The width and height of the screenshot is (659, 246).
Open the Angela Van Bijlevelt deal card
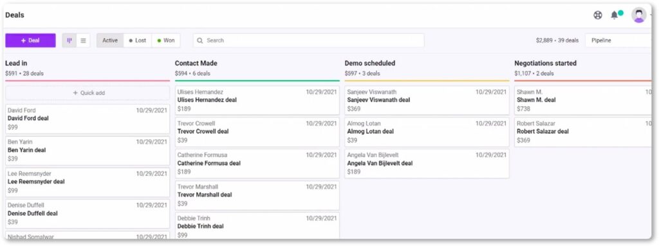427,164
